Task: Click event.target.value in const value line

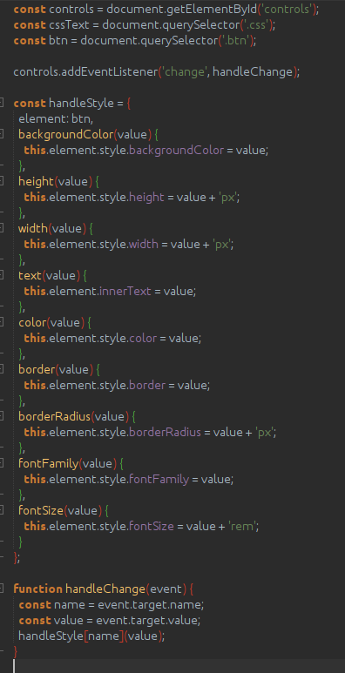Action: (147, 620)
